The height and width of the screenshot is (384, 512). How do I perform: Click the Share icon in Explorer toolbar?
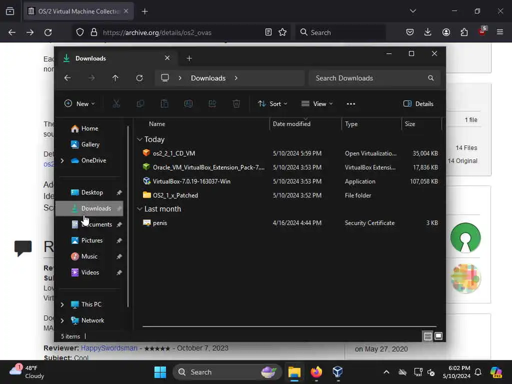tap(212, 104)
